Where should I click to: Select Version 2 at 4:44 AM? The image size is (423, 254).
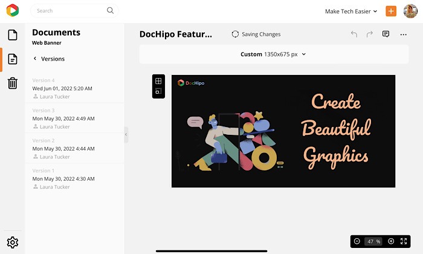75,148
